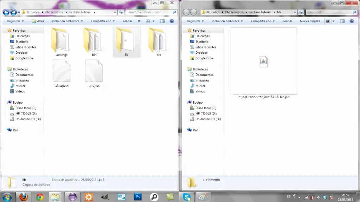
Task: Click ventanaTutorial breadcrumb in right window
Action: click(260, 12)
